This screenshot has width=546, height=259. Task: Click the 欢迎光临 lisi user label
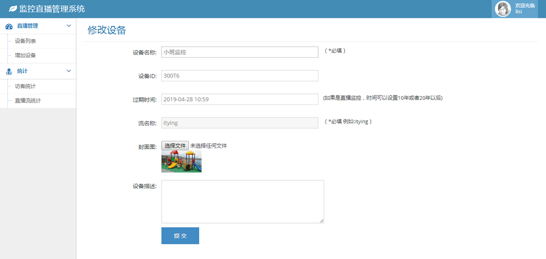(525, 8)
